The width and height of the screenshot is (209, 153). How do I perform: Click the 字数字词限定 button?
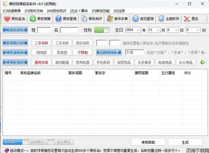[x=15, y=43]
